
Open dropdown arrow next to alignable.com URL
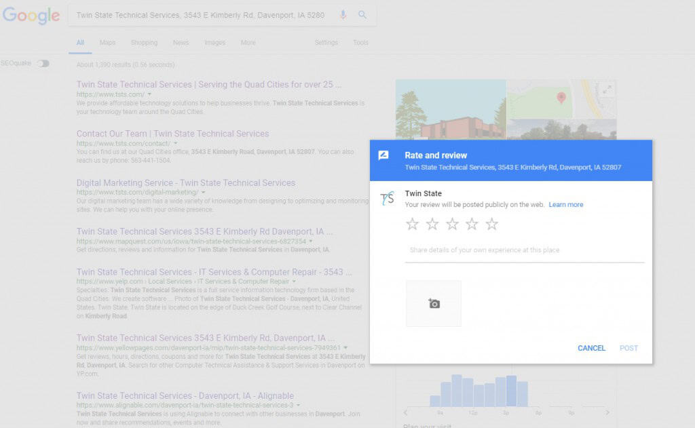tap(299, 405)
